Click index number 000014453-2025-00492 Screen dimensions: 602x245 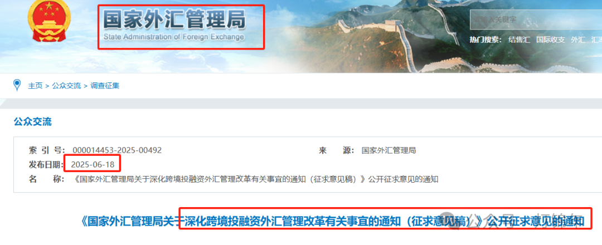tap(117, 150)
